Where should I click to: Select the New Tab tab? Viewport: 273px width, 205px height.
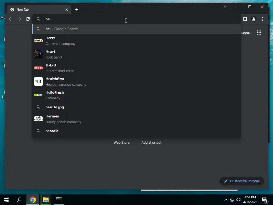pyautogui.click(x=39, y=10)
